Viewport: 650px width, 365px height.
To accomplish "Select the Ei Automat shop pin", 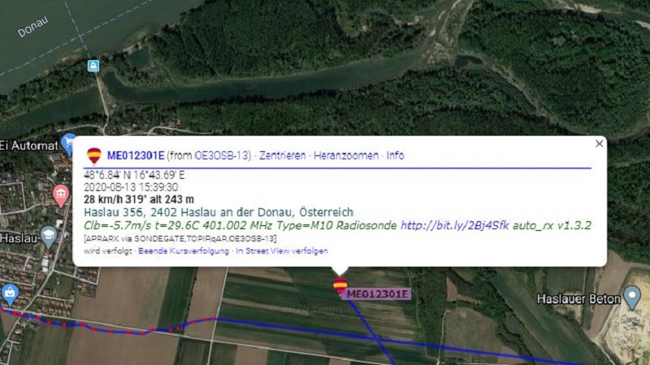I will (x=67, y=144).
